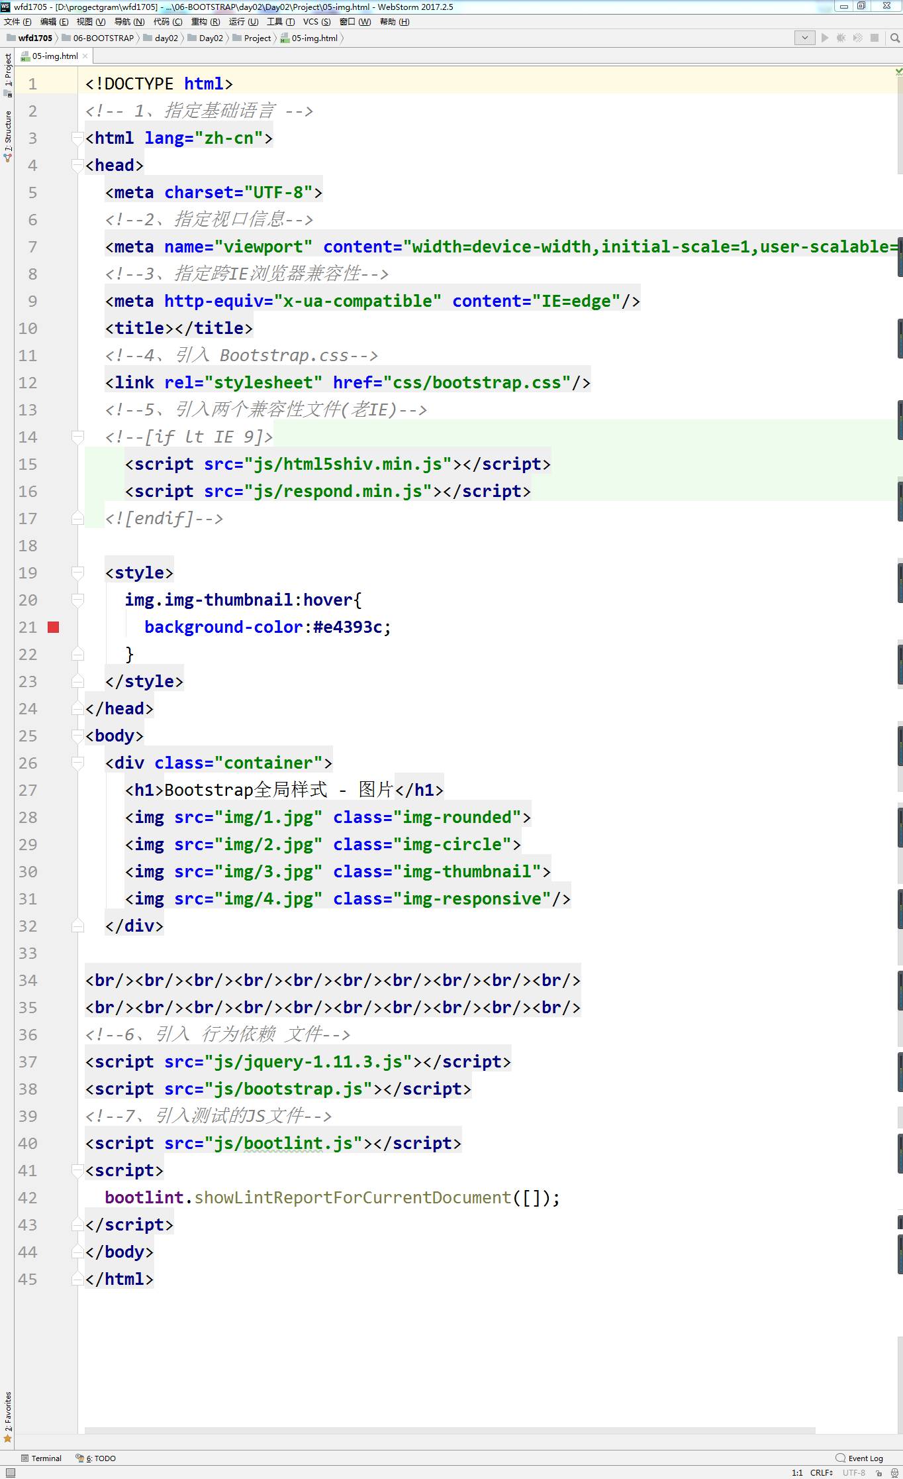Close the 05-img.html editor tab
Viewport: 903px width, 1479px height.
point(85,56)
